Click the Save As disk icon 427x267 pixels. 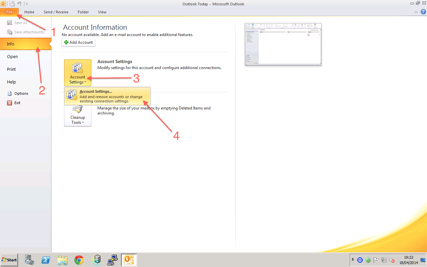tap(10, 23)
